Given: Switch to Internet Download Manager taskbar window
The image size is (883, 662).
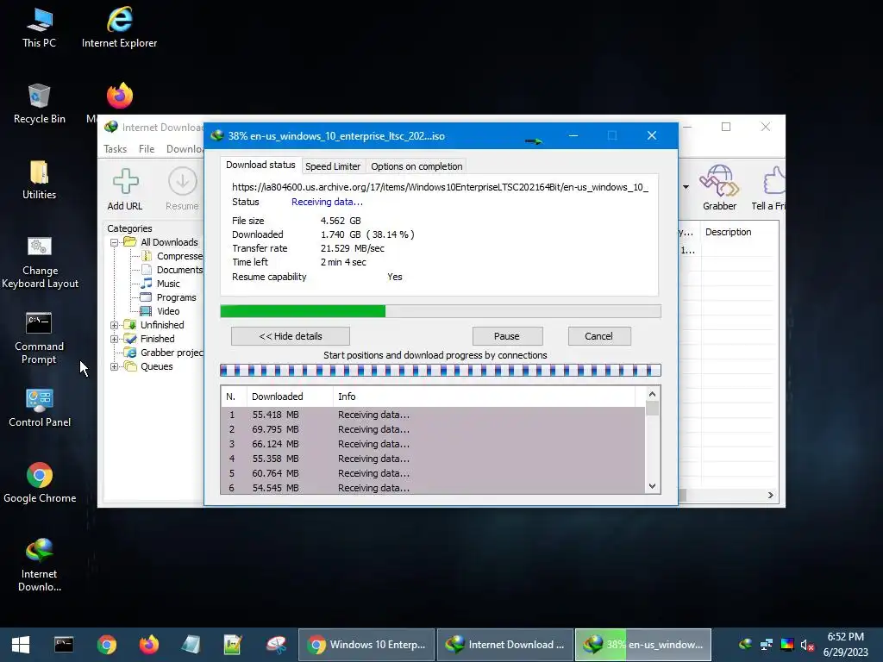Looking at the screenshot, I should pos(505,645).
